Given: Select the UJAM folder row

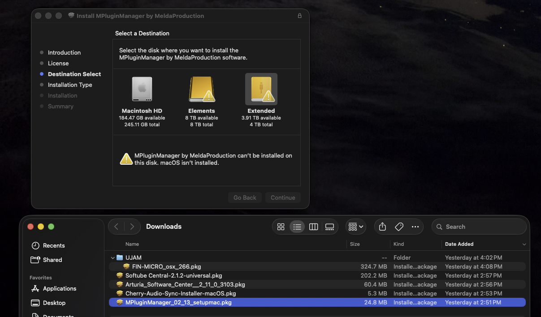Looking at the screenshot, I should click(317, 257).
